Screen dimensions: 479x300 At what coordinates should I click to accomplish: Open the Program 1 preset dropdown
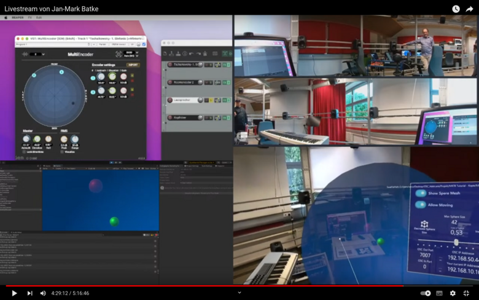pyautogui.click(x=53, y=44)
